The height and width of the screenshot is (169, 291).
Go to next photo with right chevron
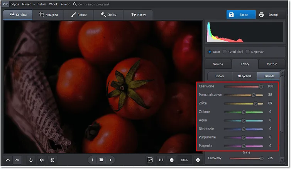click(x=110, y=160)
